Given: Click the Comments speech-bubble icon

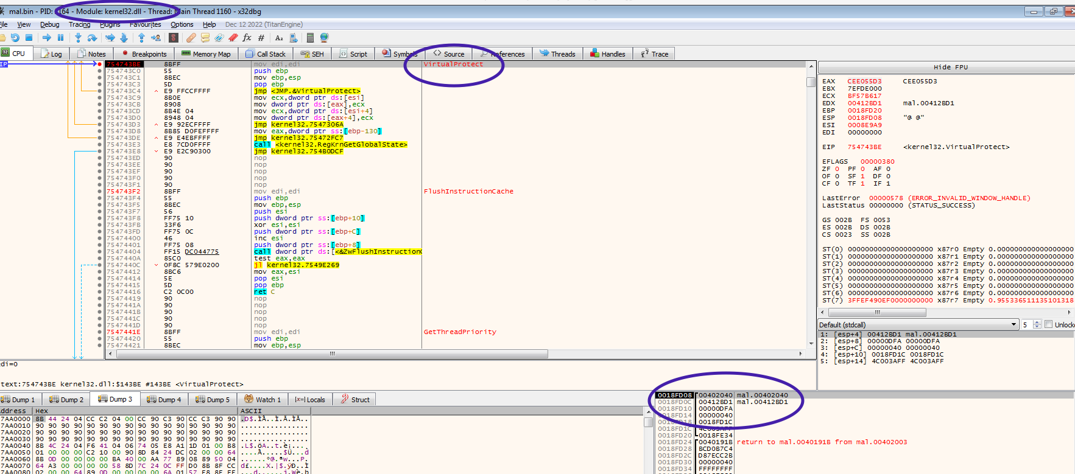Looking at the screenshot, I should click(x=205, y=38).
